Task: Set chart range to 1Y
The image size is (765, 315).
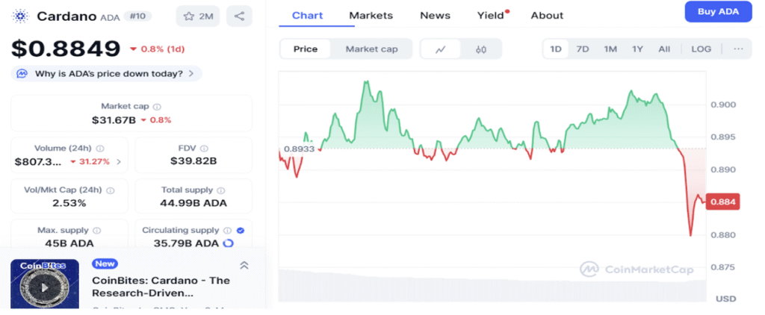Action: pos(637,49)
